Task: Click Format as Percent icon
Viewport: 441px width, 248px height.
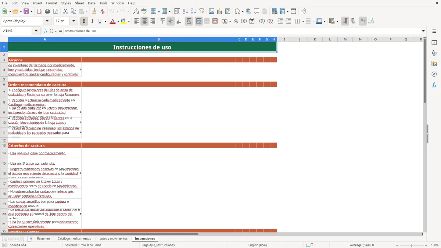Action: (x=236, y=21)
